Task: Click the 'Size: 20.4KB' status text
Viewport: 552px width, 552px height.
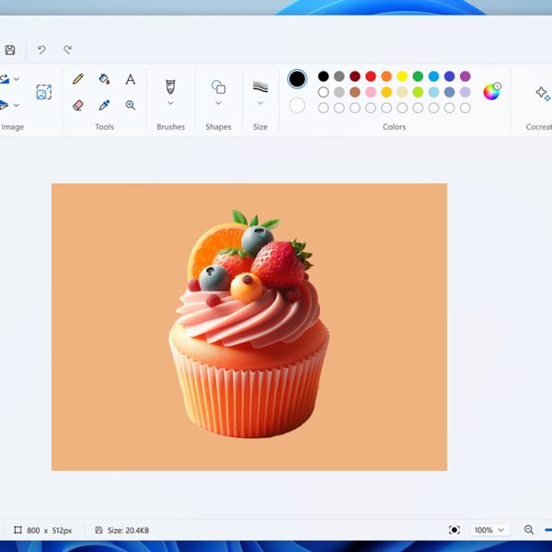Action: pos(128,530)
